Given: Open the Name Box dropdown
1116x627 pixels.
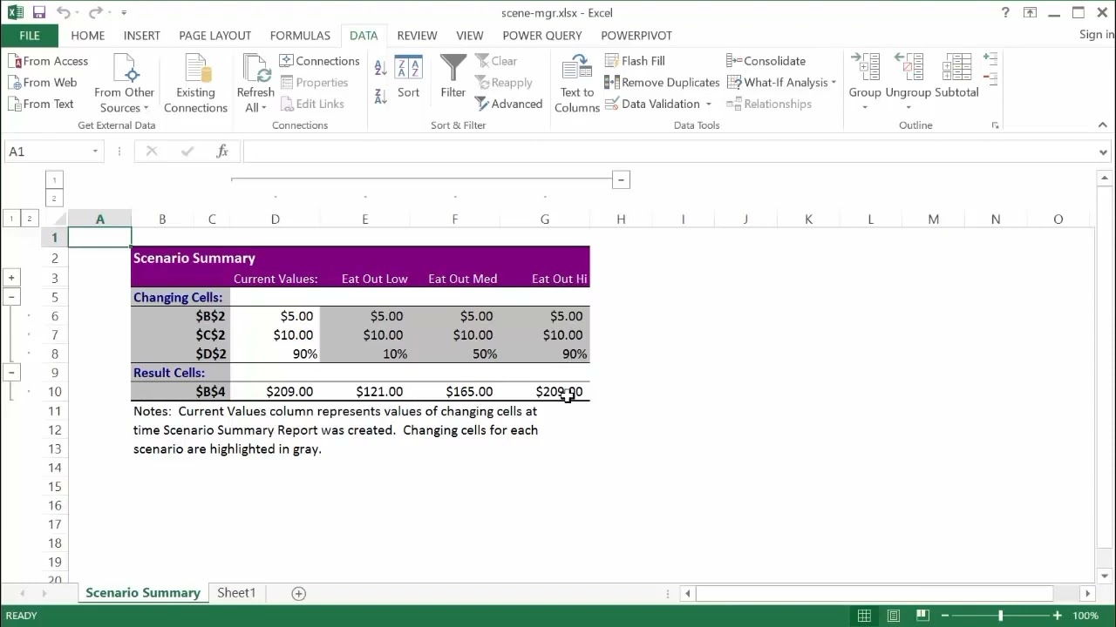Looking at the screenshot, I should pyautogui.click(x=95, y=152).
